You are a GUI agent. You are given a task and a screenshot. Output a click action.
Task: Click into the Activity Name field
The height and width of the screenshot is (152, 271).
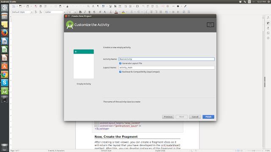[166, 59]
